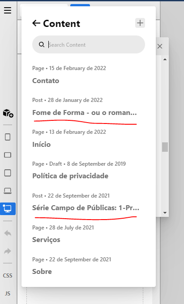Focus the Search Content field
This screenshot has width=184, height=304.
(89, 44)
